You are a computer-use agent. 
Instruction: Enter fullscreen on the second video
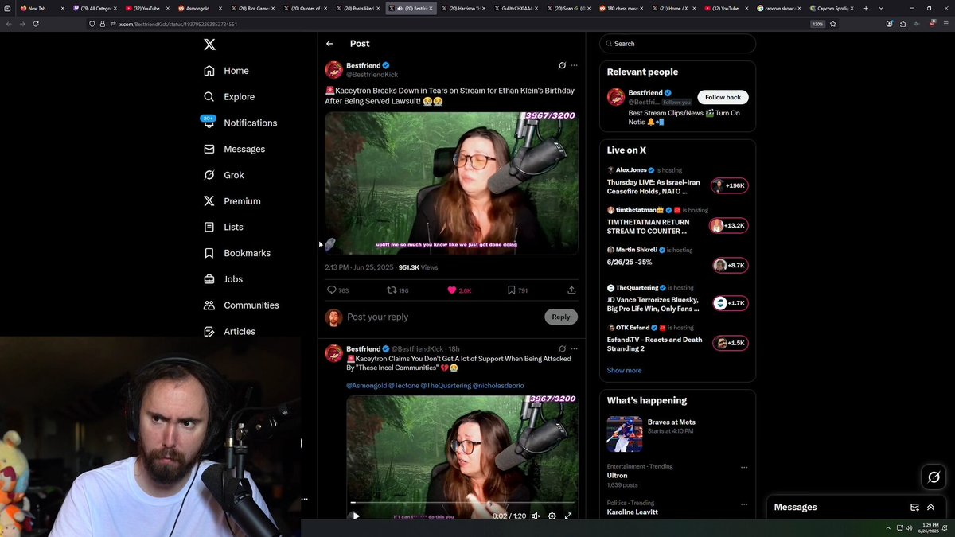(x=568, y=516)
